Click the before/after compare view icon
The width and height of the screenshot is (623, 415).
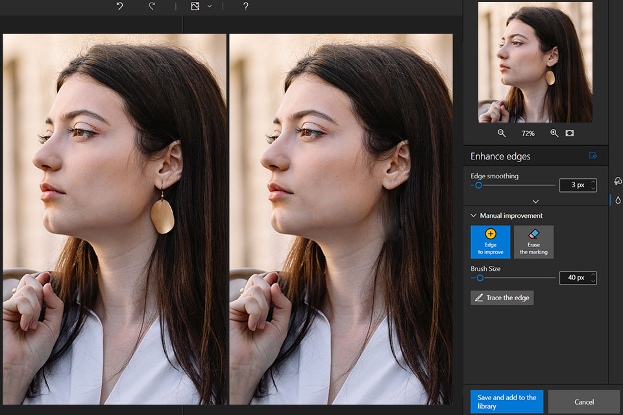[x=195, y=6]
